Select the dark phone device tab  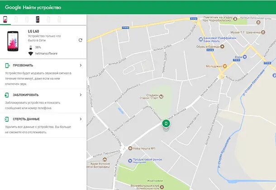(x=38, y=19)
